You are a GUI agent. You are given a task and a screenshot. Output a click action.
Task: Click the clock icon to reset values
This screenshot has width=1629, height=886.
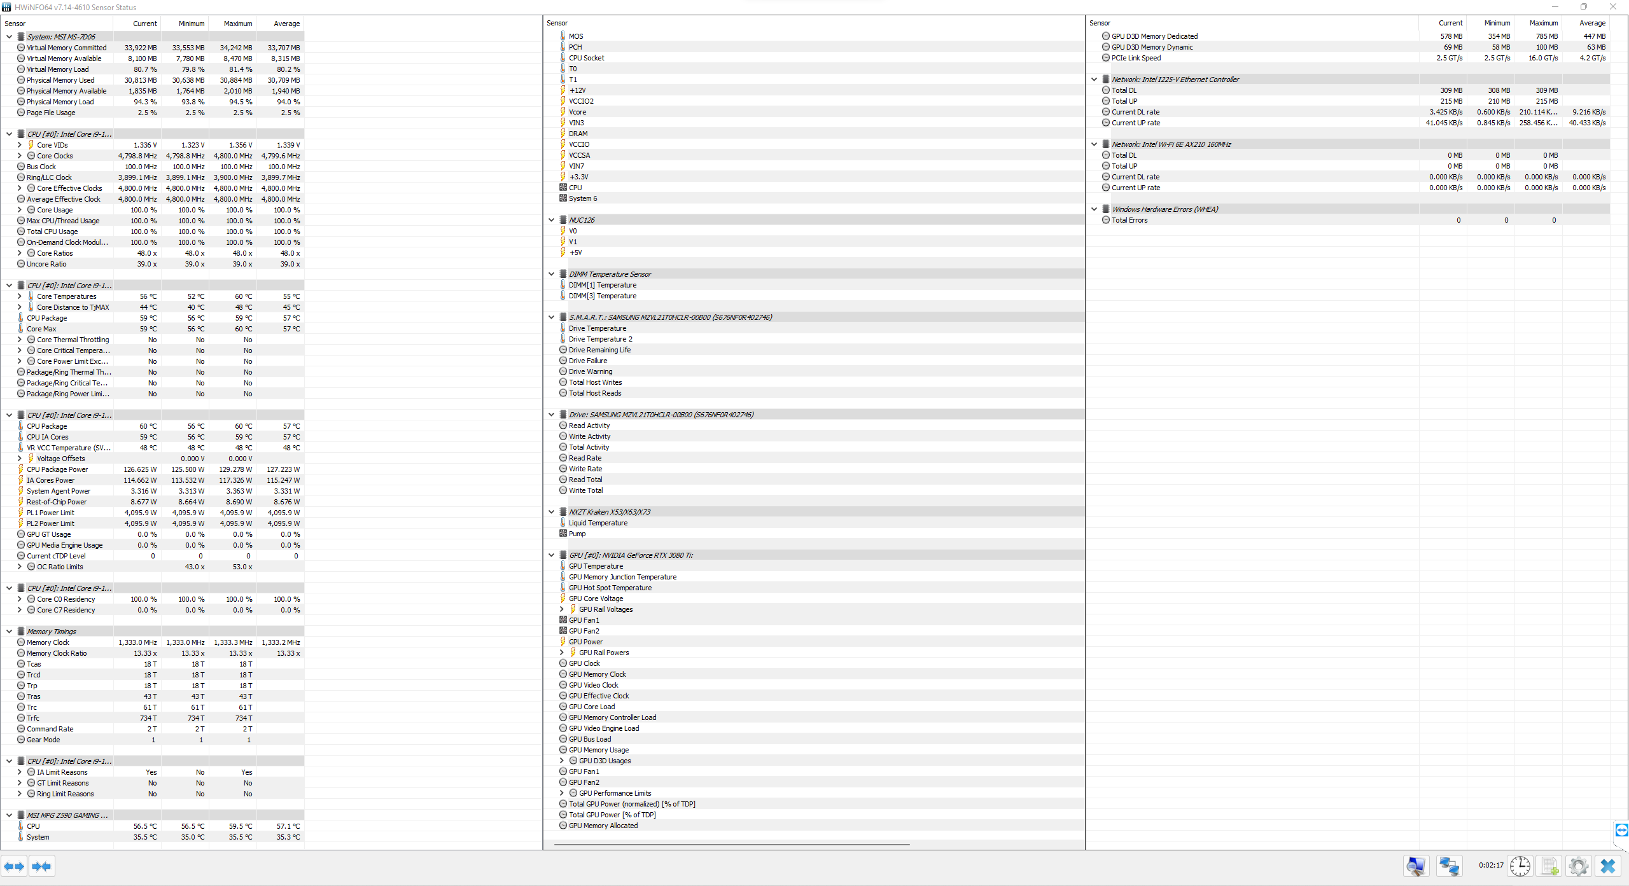coord(1520,866)
